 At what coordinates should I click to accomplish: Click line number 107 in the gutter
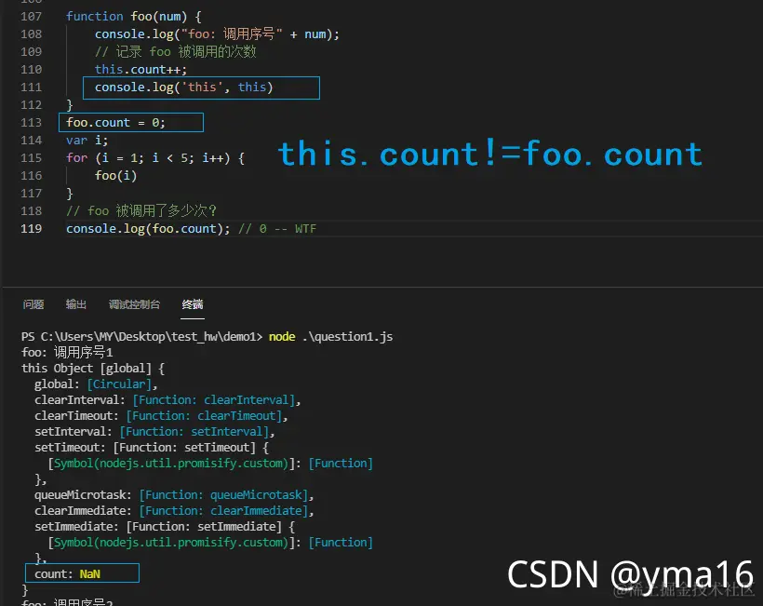pos(31,17)
